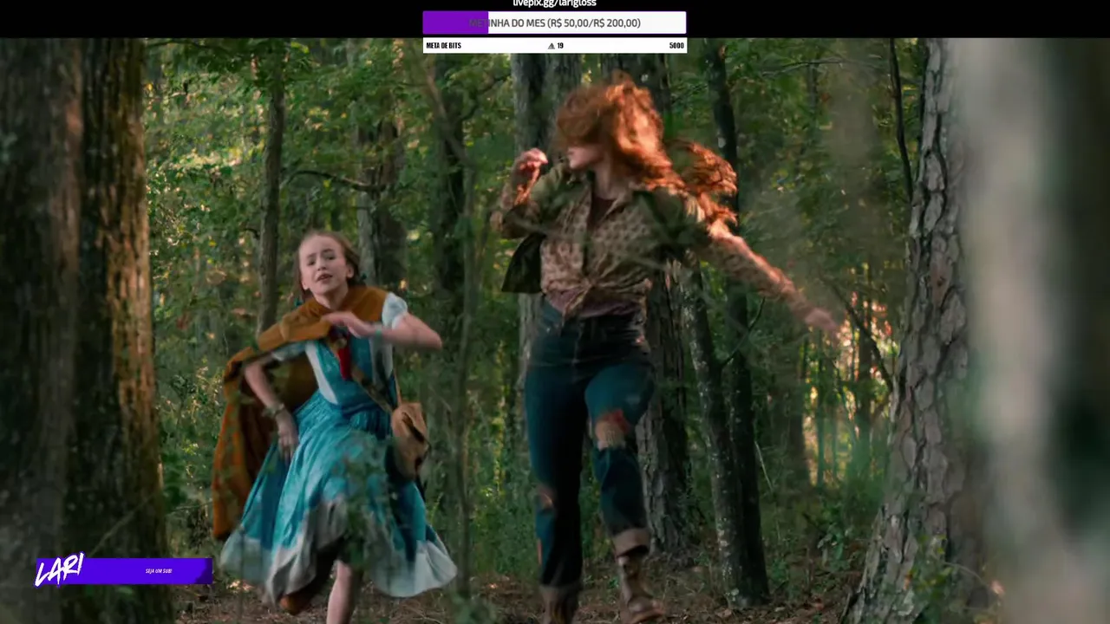This screenshot has height=624, width=1110.
Task: Click the 'Seja um sub!' banner text
Action: tap(159, 571)
